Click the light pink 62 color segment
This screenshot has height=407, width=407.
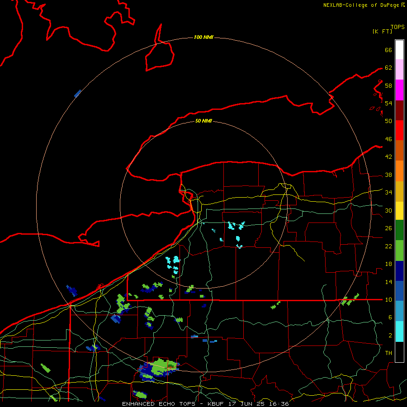tap(399, 70)
